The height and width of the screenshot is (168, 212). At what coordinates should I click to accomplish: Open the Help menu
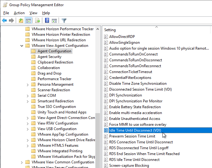point(46,13)
